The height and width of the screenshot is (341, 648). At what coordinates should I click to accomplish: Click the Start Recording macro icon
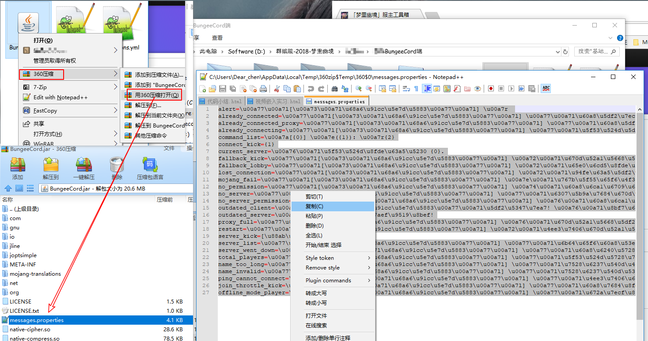491,89
